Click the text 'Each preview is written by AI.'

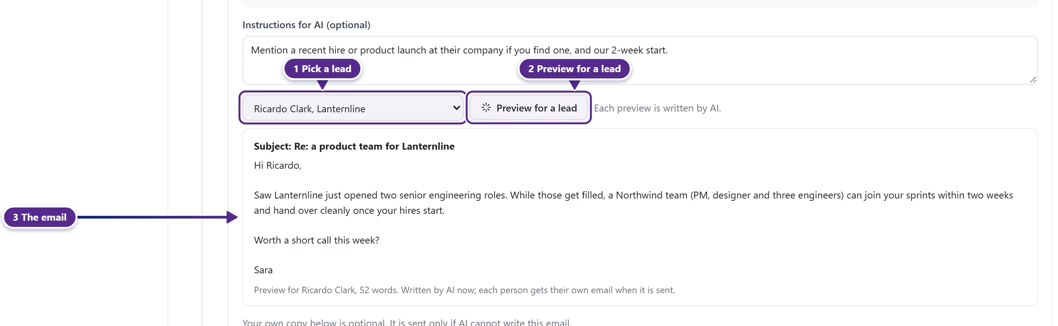[657, 108]
